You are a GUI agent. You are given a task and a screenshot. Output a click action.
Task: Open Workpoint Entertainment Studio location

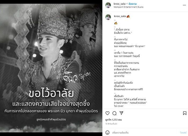pyautogui.click(x=128, y=7)
